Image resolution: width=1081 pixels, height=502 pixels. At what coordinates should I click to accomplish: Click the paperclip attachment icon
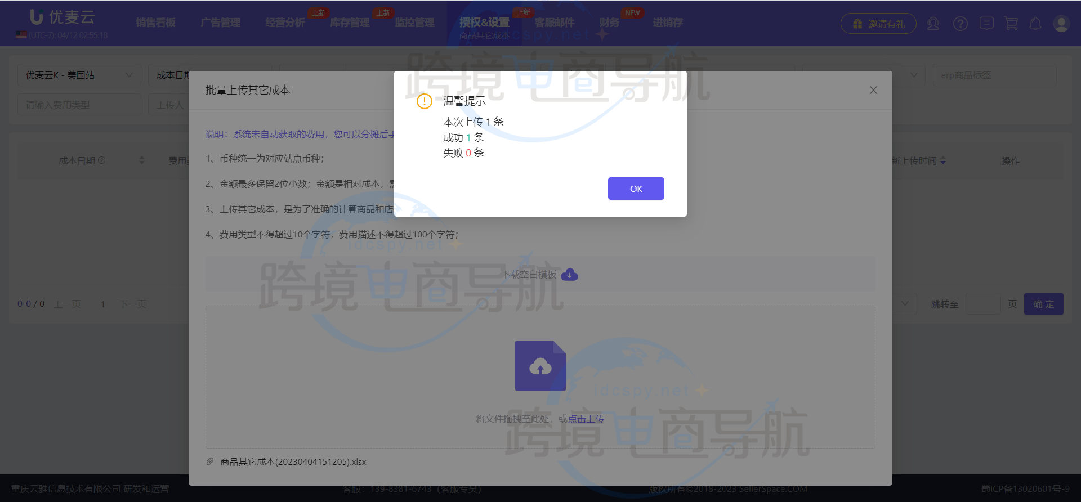pyautogui.click(x=210, y=461)
